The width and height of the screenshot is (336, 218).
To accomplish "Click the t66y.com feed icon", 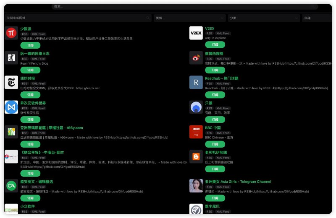I will [11, 132].
